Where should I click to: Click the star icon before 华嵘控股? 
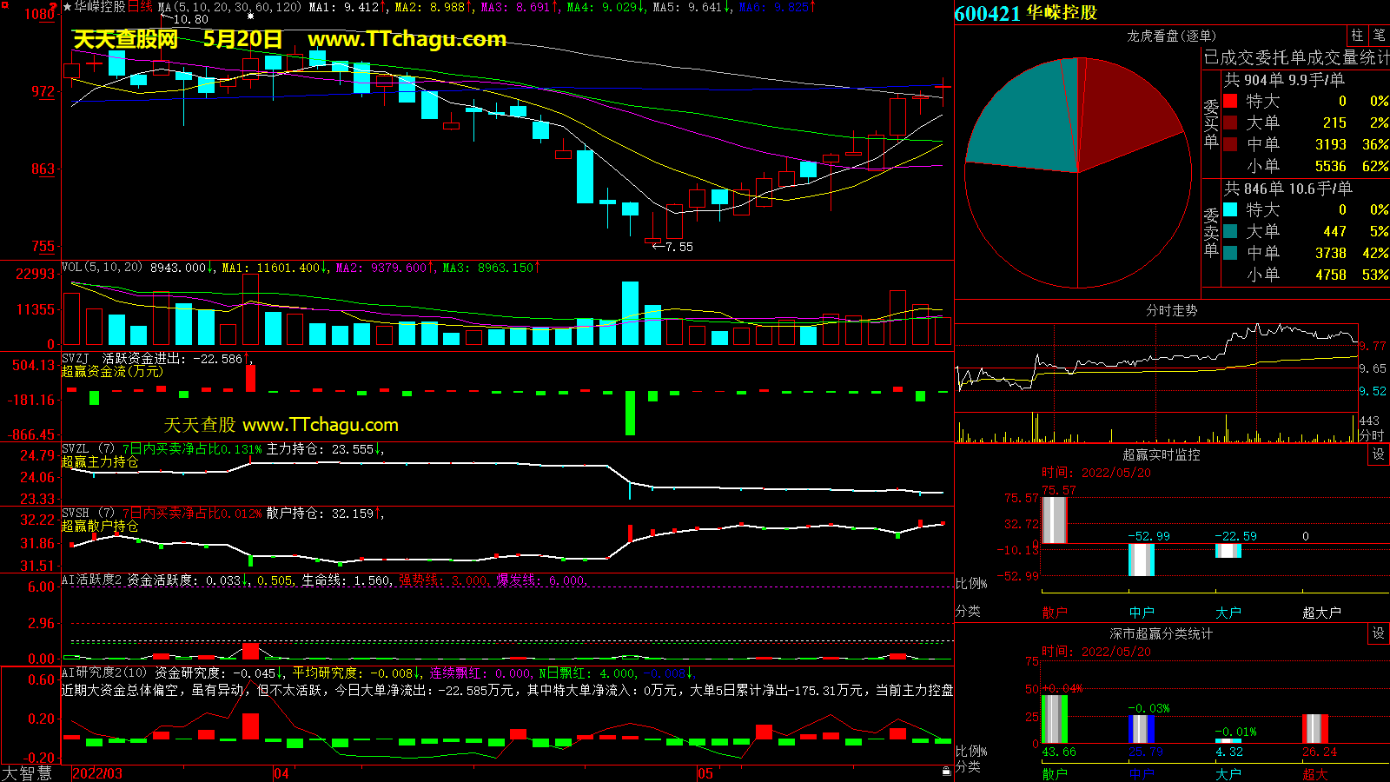pyautogui.click(x=67, y=7)
